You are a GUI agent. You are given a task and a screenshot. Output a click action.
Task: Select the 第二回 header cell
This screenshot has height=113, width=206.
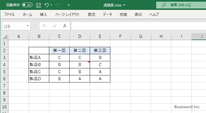click(x=80, y=51)
